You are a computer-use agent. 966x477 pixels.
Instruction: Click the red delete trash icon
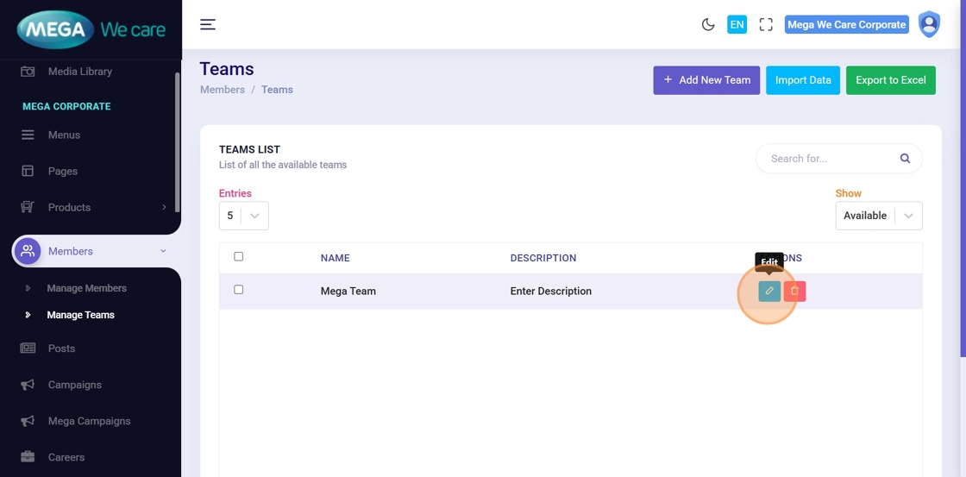point(795,292)
